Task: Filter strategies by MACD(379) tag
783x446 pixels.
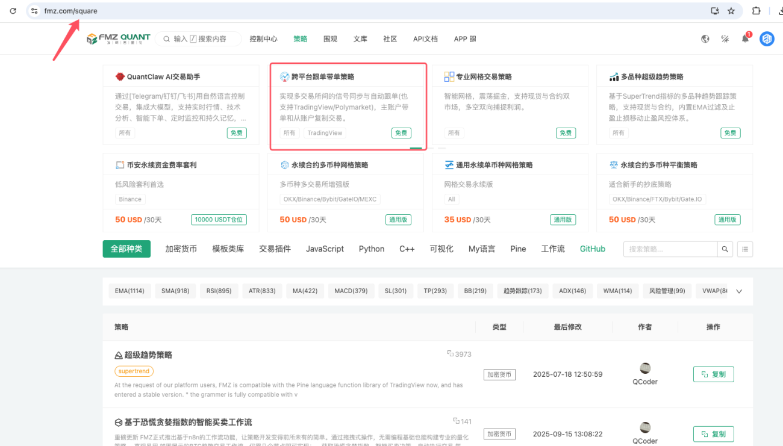Action: (351, 291)
